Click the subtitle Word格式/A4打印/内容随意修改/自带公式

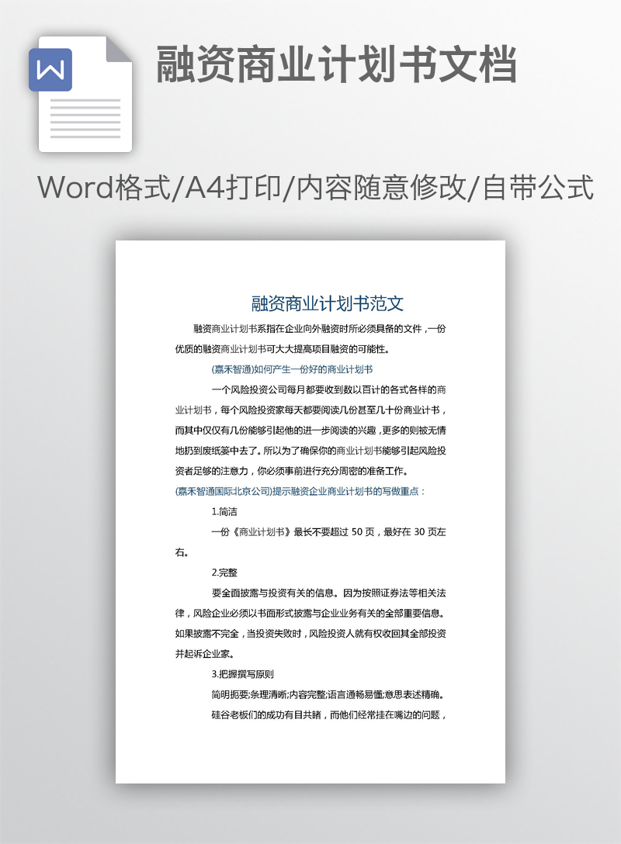(x=316, y=187)
